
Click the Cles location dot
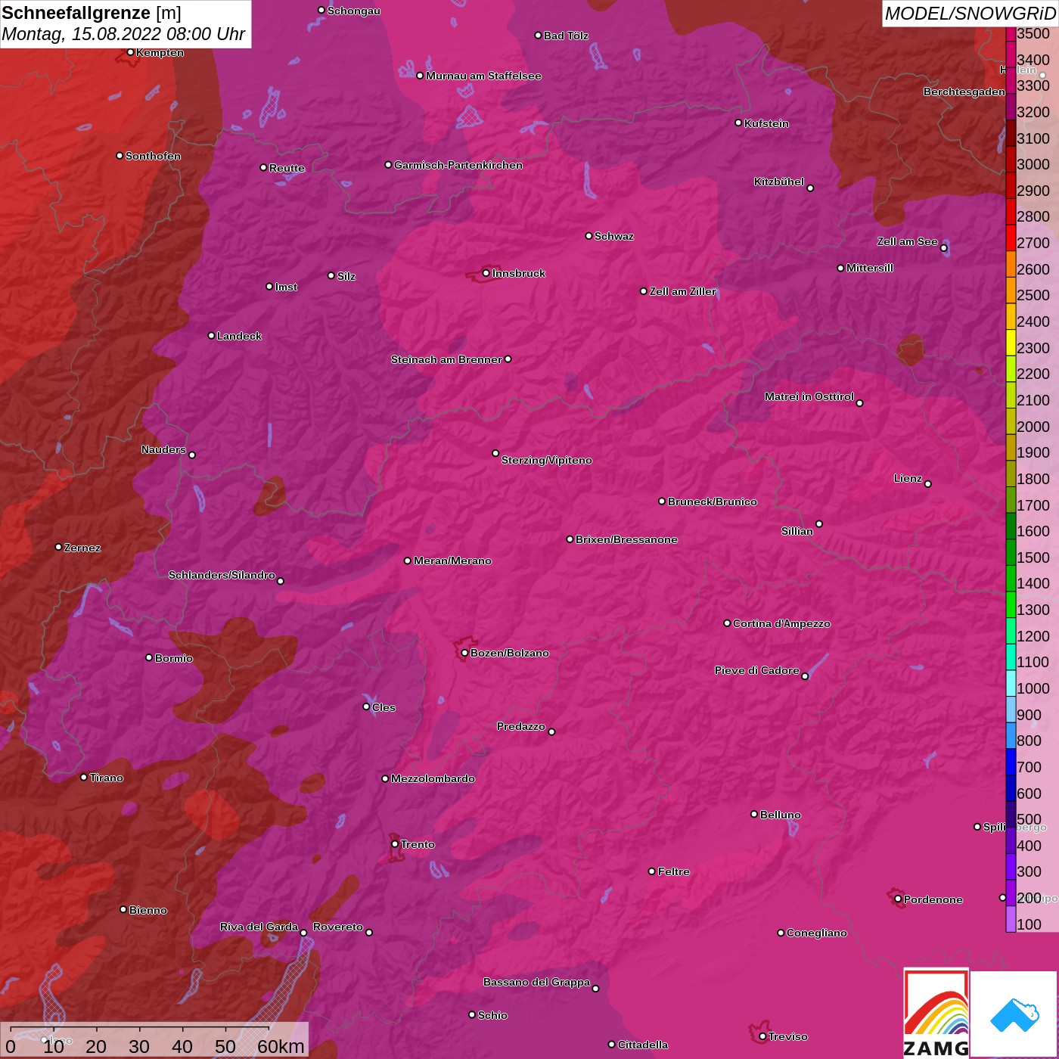pyautogui.click(x=366, y=707)
